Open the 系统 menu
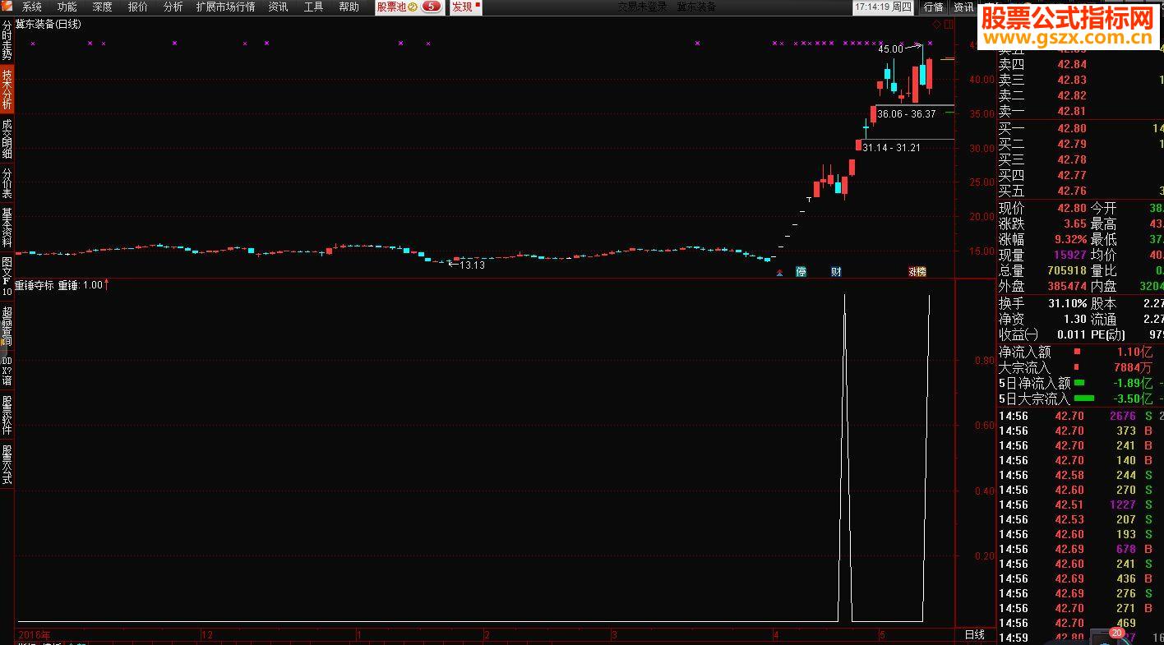This screenshot has height=645, width=1164. [x=32, y=7]
